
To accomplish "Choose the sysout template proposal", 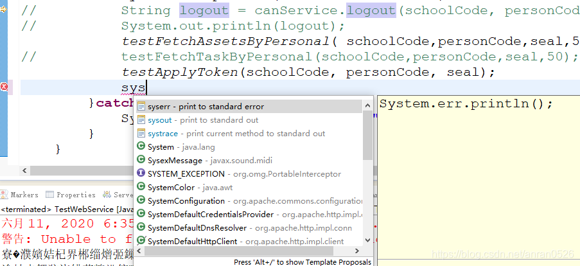I will pos(249,120).
